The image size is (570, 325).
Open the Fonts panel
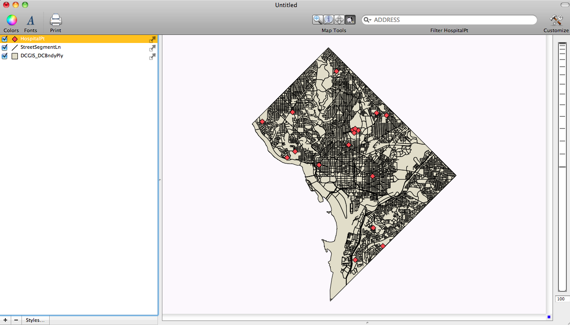click(x=30, y=20)
